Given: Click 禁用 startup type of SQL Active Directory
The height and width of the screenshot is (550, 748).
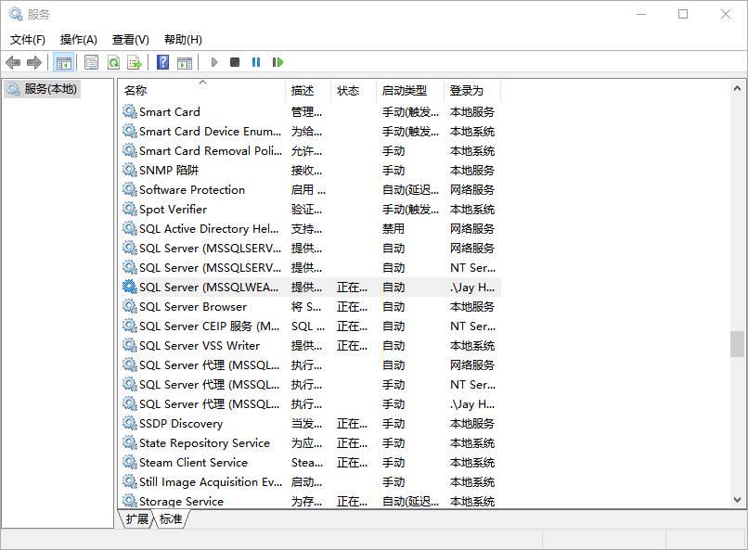Looking at the screenshot, I should tap(393, 229).
